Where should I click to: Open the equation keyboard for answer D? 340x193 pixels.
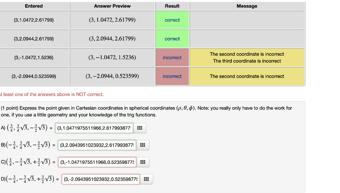coord(146,179)
